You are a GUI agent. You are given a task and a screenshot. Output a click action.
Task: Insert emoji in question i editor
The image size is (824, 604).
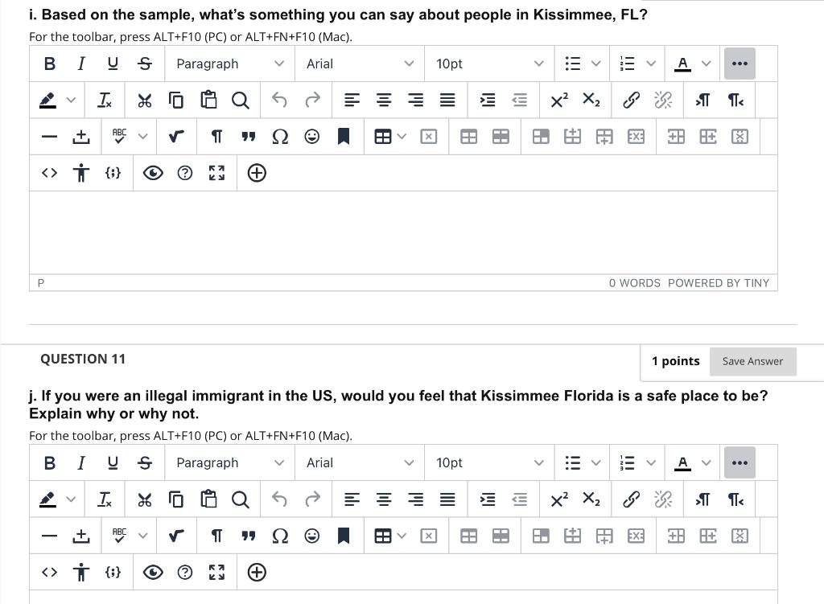pyautogui.click(x=311, y=137)
